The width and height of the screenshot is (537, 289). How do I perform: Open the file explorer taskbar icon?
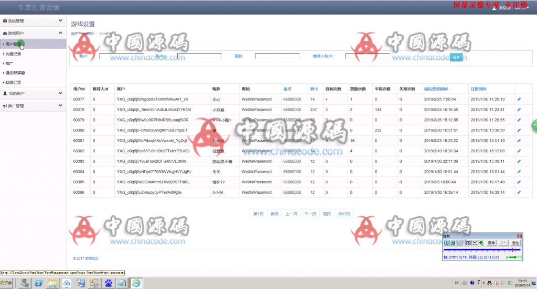tap(52, 283)
